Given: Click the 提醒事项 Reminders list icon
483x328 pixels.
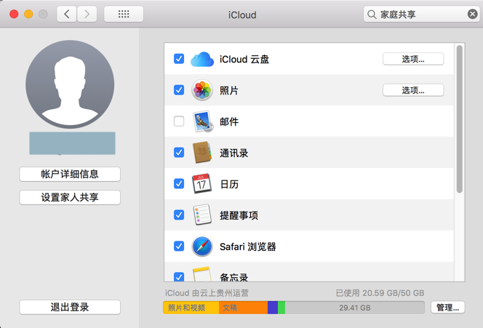Looking at the screenshot, I should (x=201, y=215).
